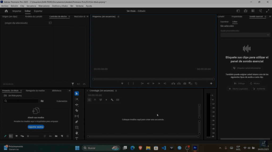
Task: Select the Rectangle tool
Action: 77,127
